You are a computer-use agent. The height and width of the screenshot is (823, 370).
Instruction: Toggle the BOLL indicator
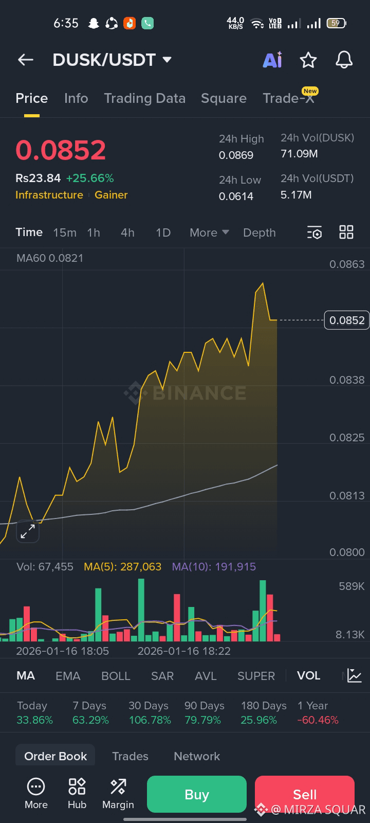(x=116, y=676)
